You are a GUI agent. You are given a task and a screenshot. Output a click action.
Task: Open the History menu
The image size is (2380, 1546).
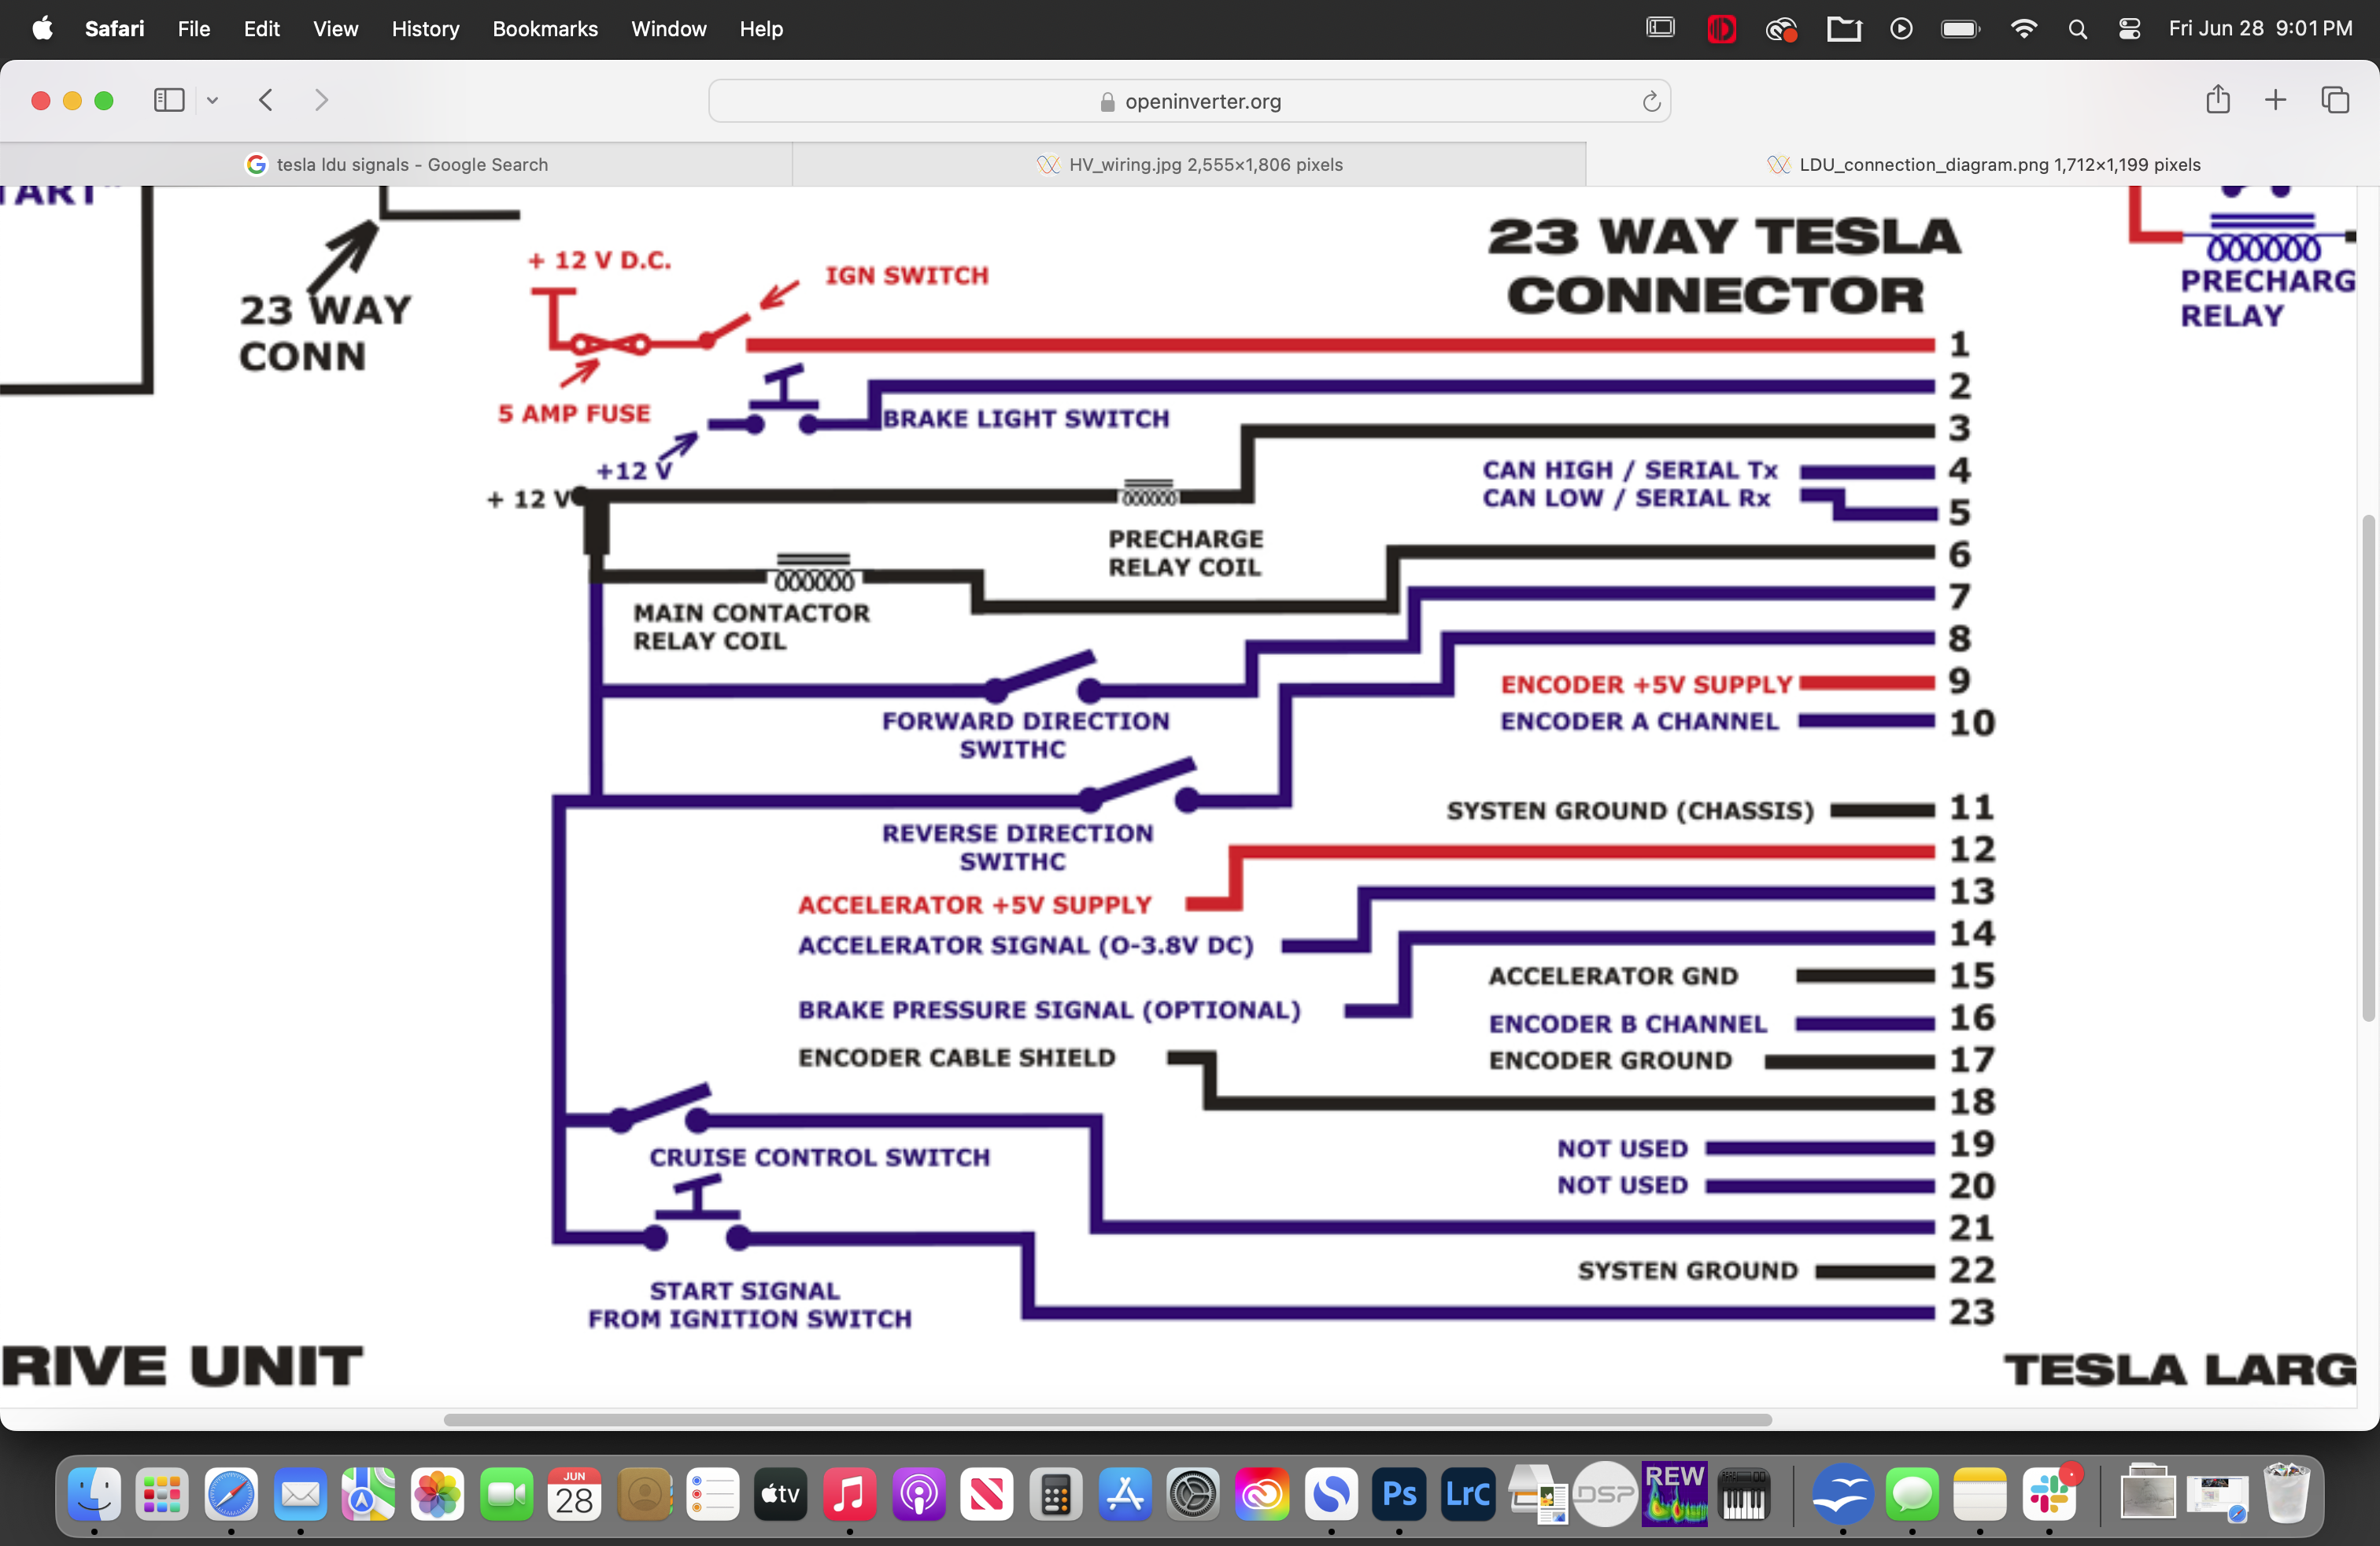pos(425,29)
